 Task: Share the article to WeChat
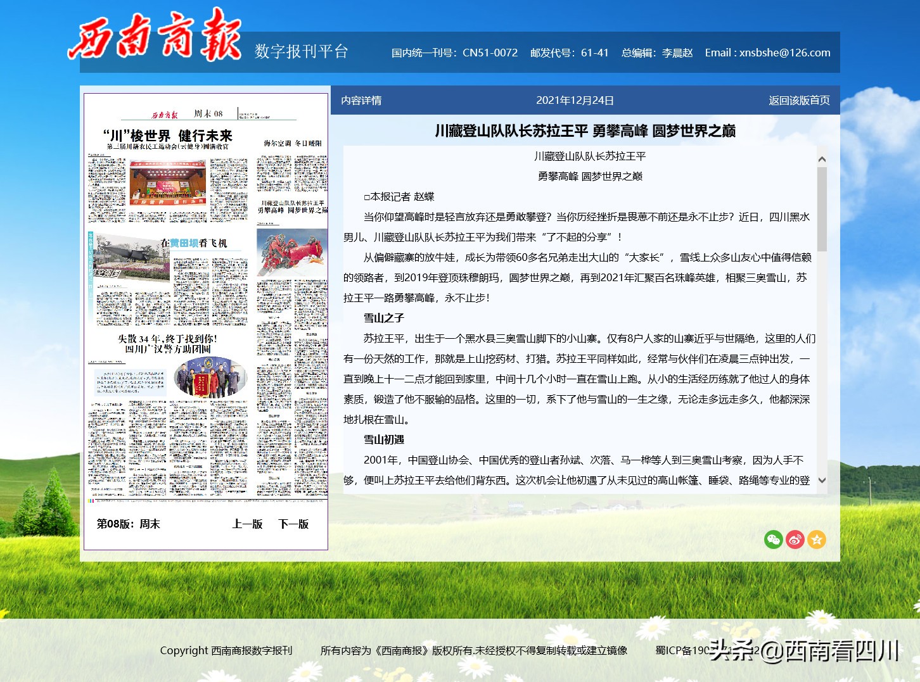[774, 540]
